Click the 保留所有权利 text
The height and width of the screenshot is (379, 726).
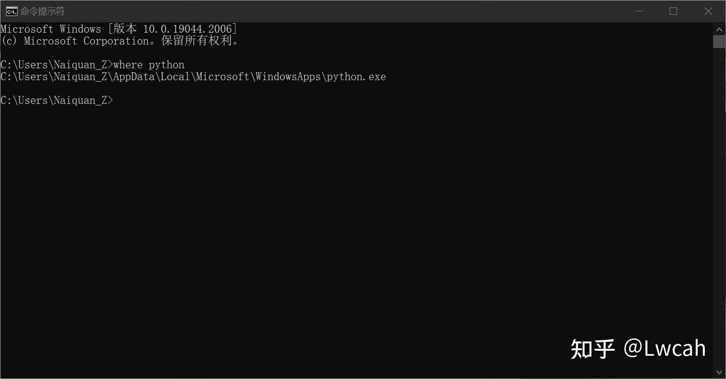[x=196, y=41]
